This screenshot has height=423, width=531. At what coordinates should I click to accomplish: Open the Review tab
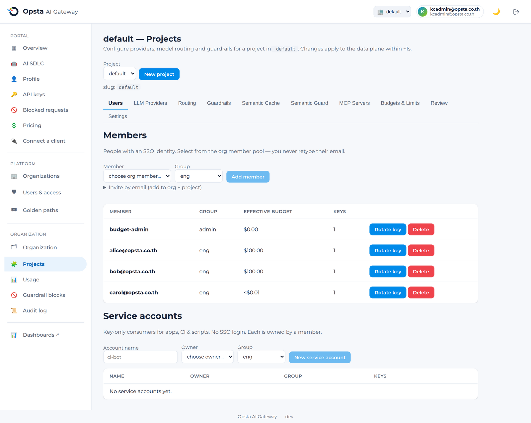(439, 103)
